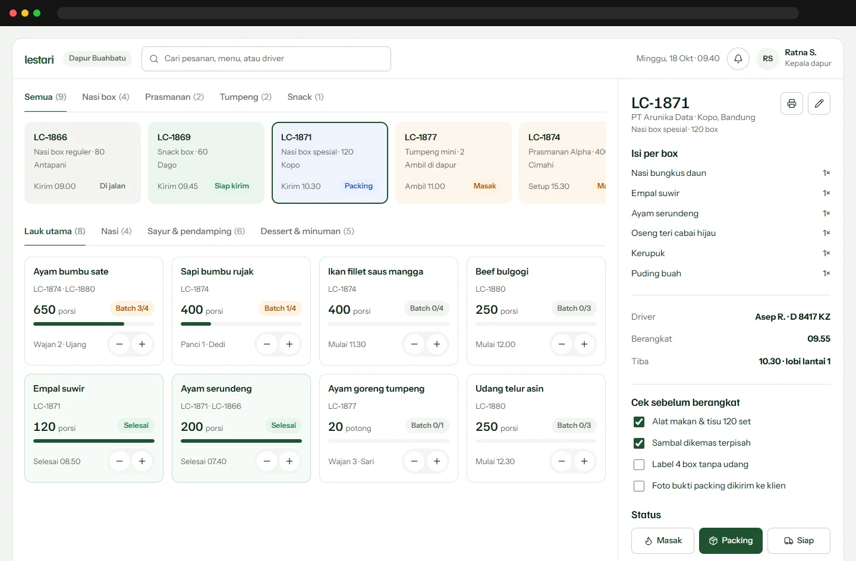This screenshot has width=856, height=561.
Task: Open Dapur Buahbatu kitchen selector
Action: (x=97, y=58)
